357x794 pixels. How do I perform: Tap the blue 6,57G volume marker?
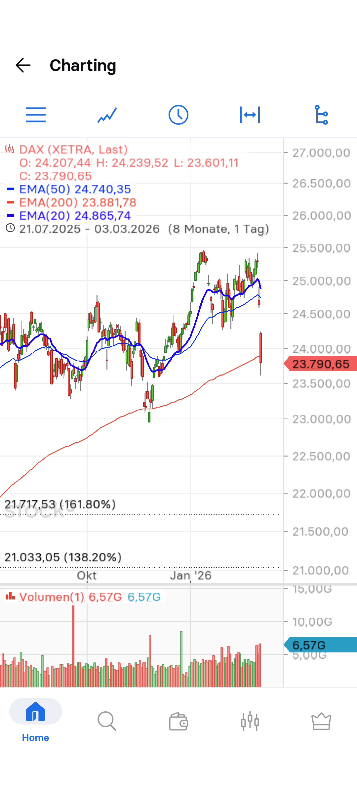point(320,645)
